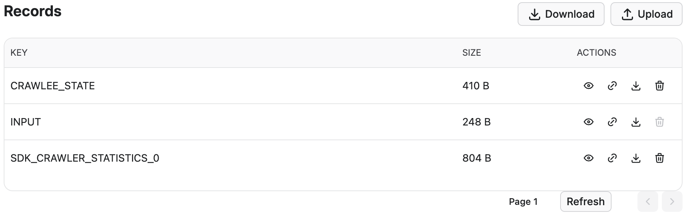Viewport: 687px width, 217px height.
Task: Click the SIZE column header
Action: [471, 53]
